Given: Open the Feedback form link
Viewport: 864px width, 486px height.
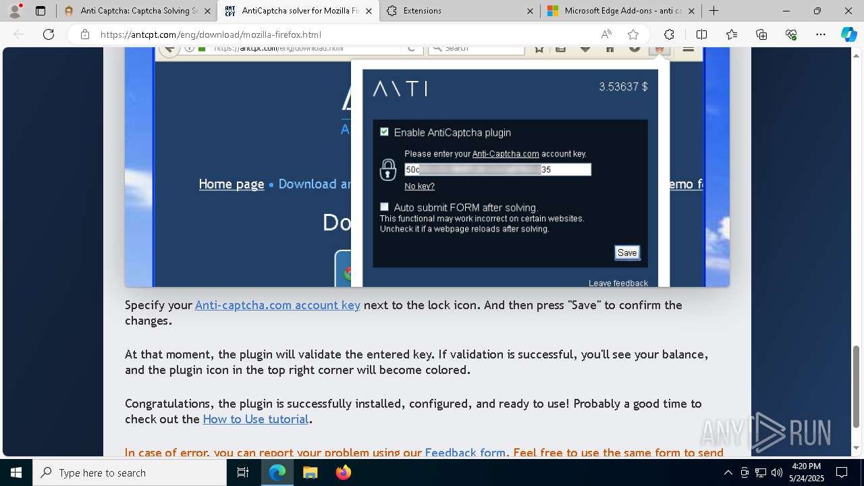Looking at the screenshot, I should 465,452.
